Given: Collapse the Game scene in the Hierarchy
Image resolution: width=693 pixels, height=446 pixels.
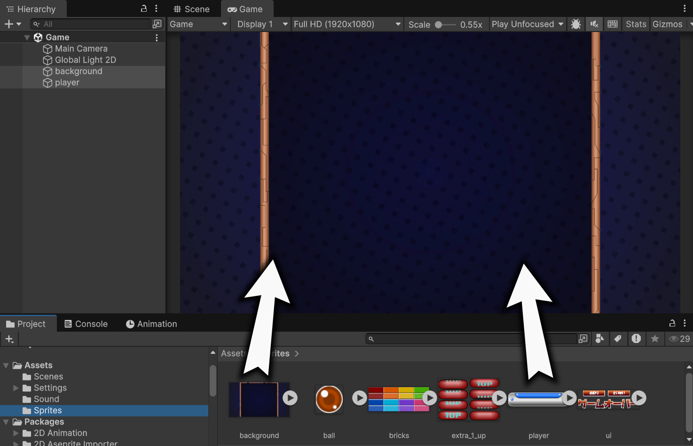Looking at the screenshot, I should pos(27,38).
